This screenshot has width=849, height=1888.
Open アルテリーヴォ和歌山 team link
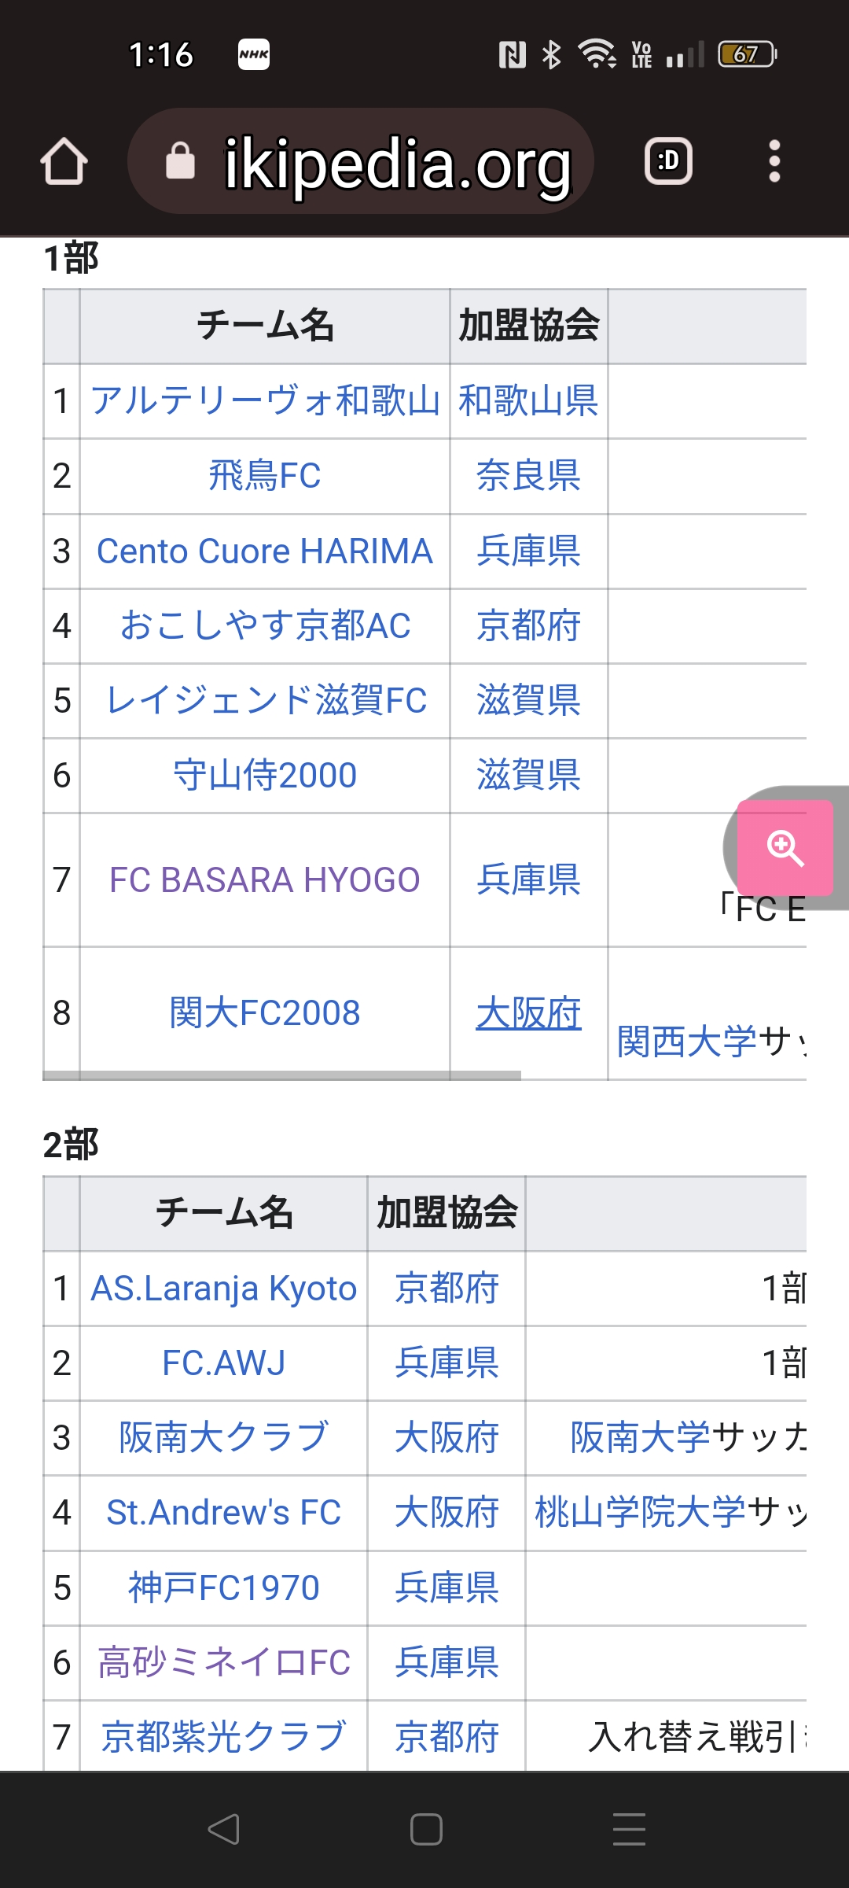(265, 400)
